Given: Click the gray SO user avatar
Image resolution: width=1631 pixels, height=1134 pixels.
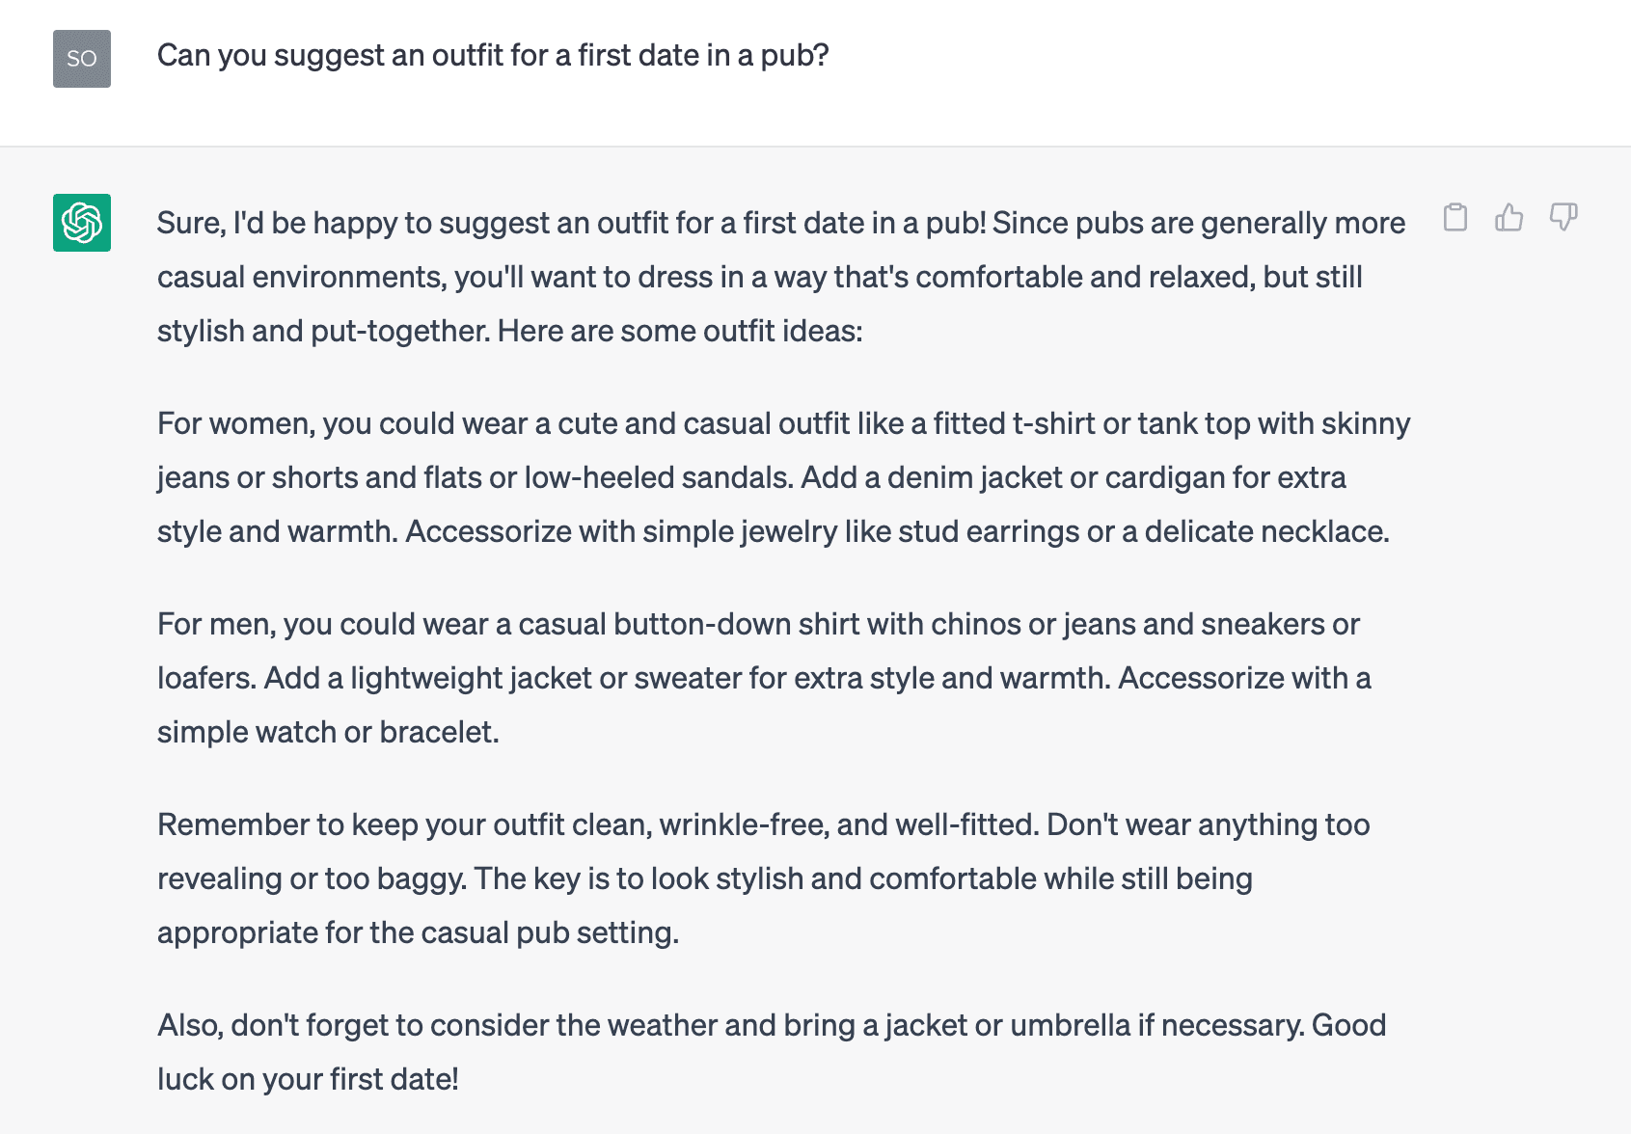Looking at the screenshot, I should [x=82, y=59].
